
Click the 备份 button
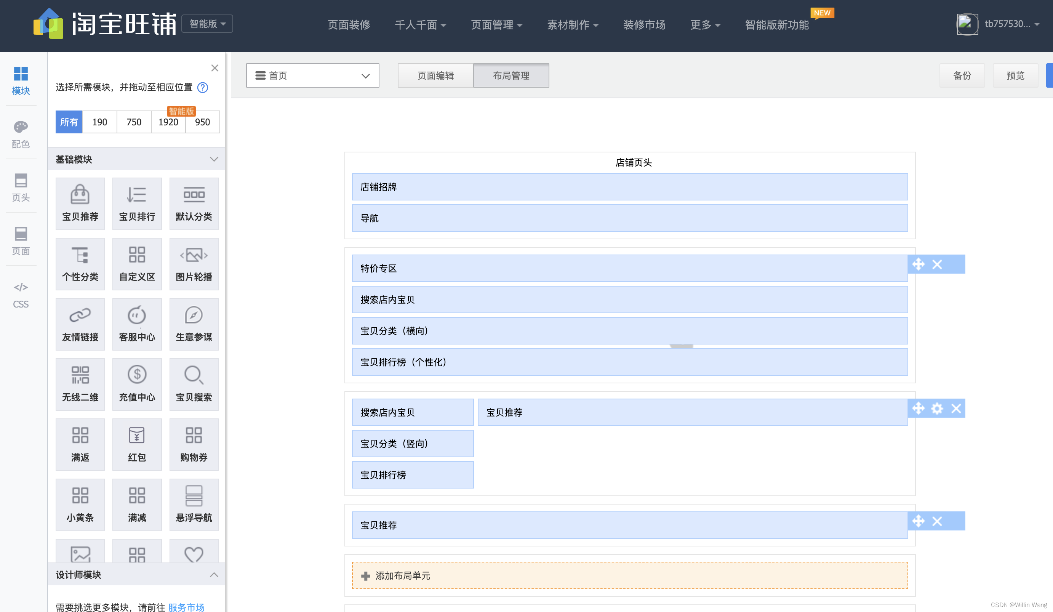pyautogui.click(x=962, y=76)
